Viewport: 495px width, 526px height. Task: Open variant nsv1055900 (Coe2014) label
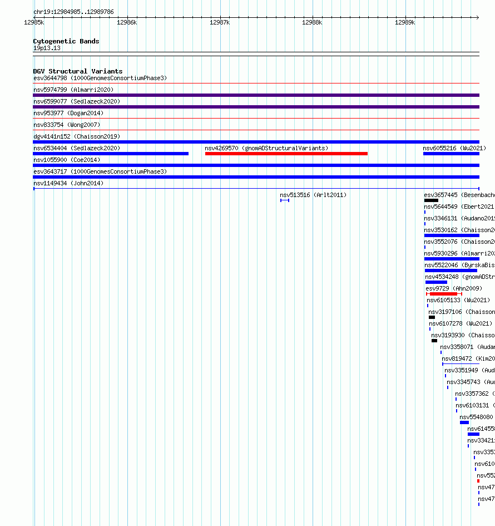(x=67, y=160)
